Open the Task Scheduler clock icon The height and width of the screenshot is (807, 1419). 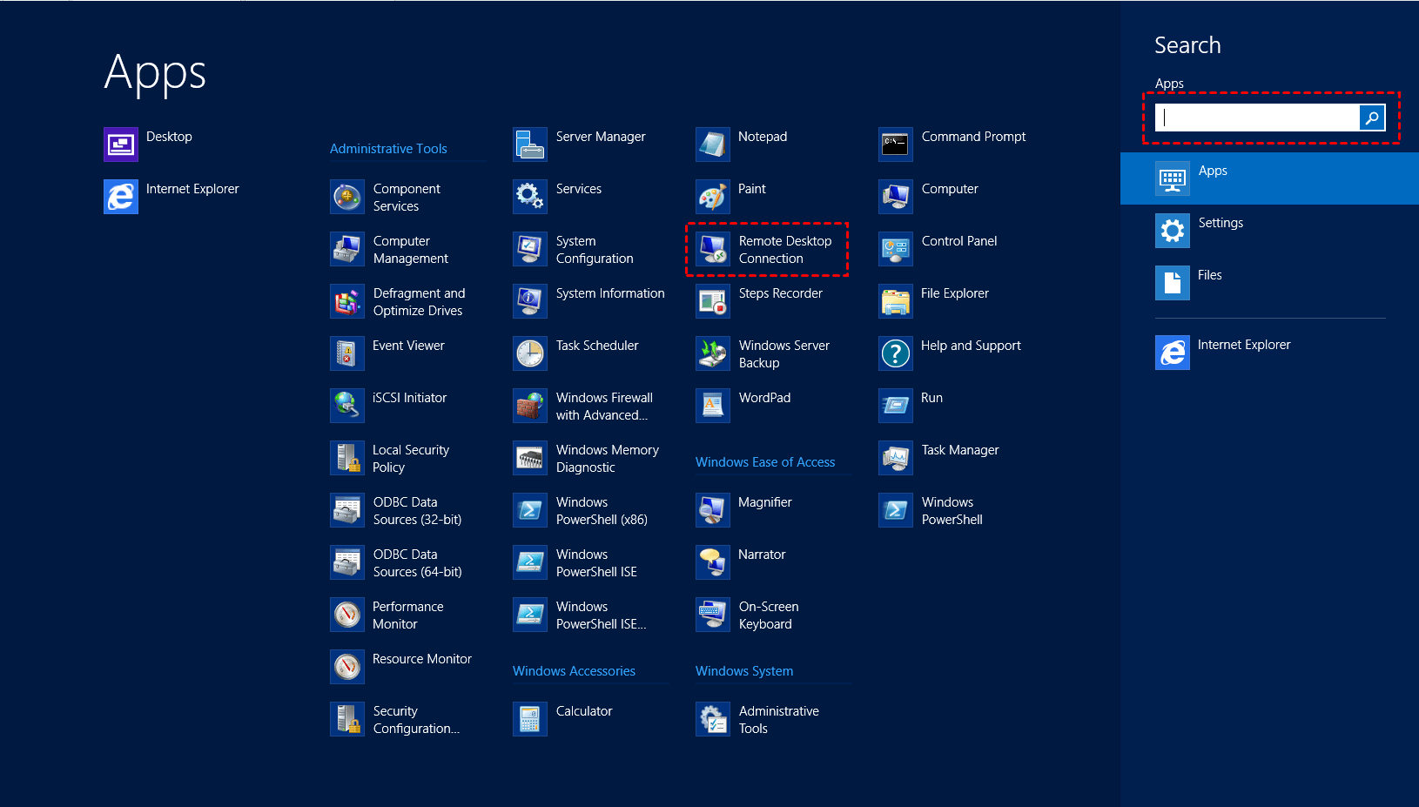click(x=529, y=353)
